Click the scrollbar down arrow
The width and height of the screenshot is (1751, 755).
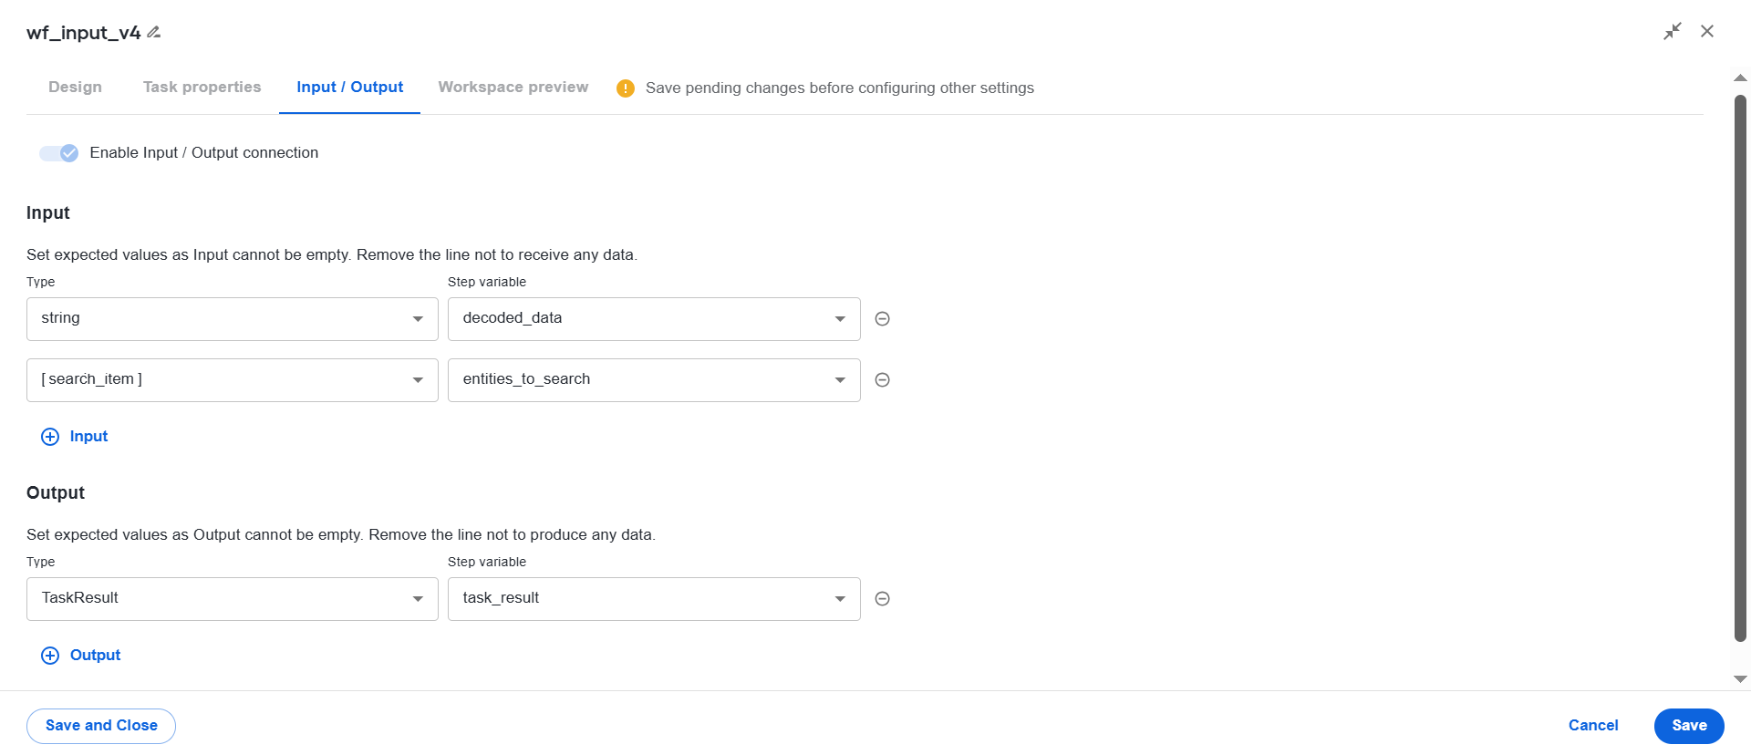1740,679
